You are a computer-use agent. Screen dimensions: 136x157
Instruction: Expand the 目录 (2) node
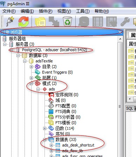31,67
